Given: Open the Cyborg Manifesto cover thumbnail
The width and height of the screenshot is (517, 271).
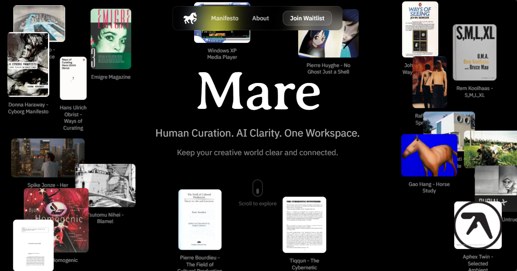Looking at the screenshot, I should tap(29, 64).
